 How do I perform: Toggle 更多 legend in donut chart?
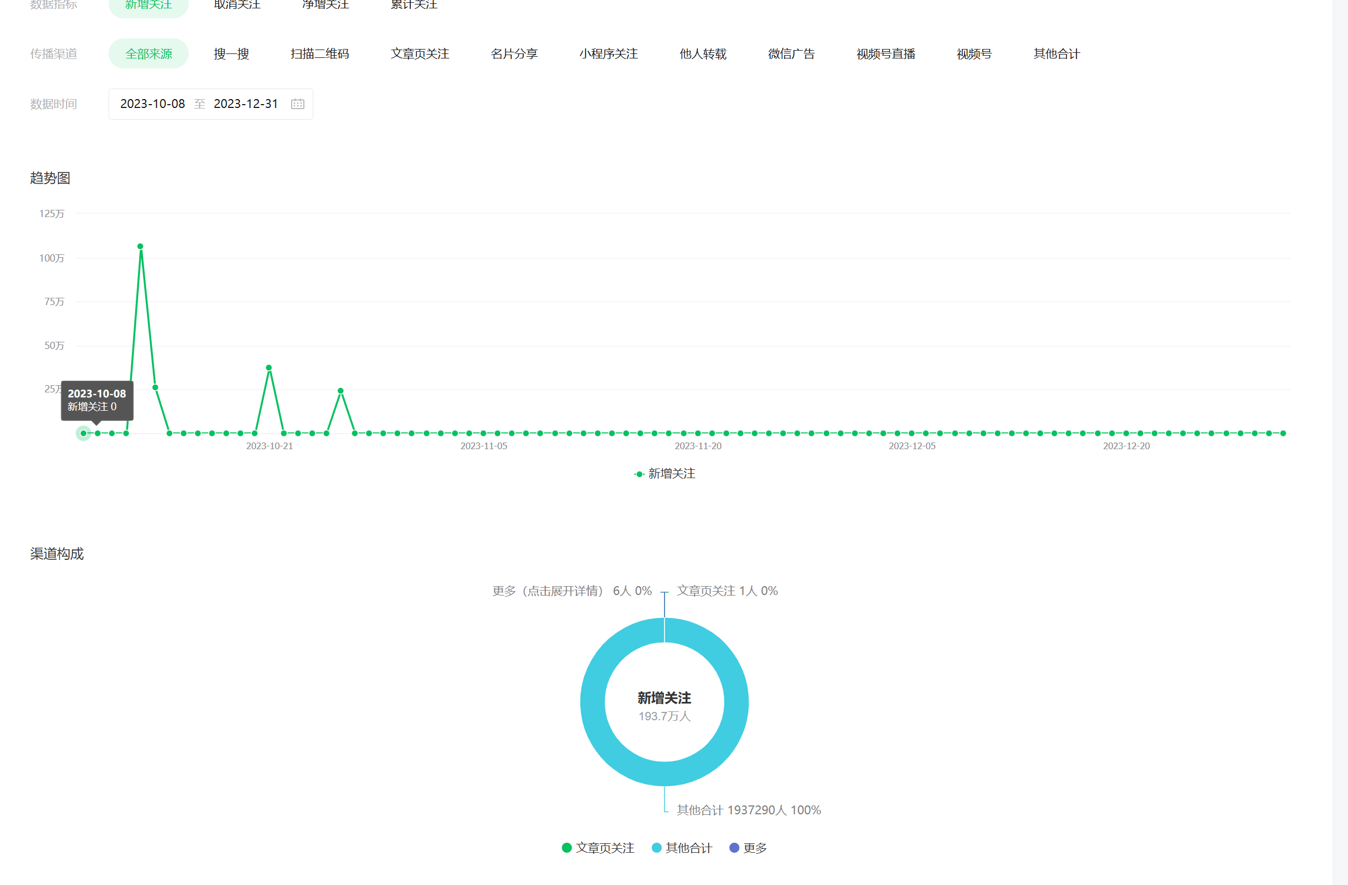click(748, 848)
